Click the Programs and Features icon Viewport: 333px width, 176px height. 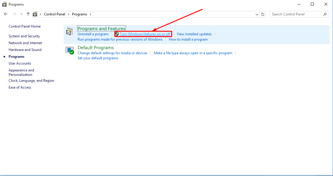point(70,31)
